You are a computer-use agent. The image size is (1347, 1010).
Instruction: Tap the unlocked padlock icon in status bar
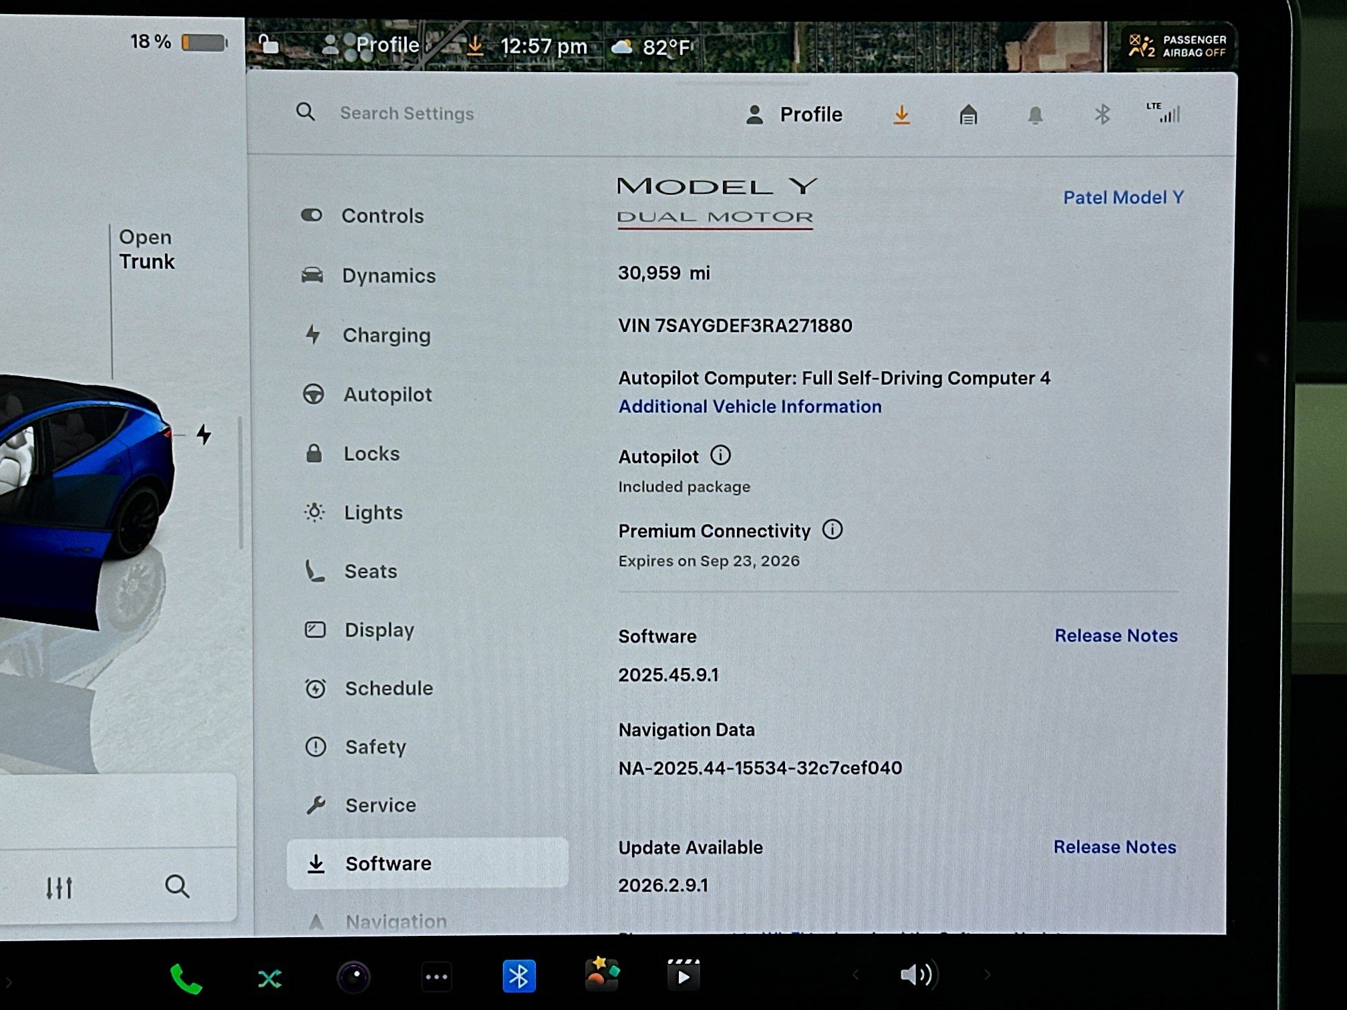(269, 43)
